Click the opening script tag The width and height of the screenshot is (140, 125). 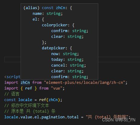pyautogui.click(x=12, y=77)
